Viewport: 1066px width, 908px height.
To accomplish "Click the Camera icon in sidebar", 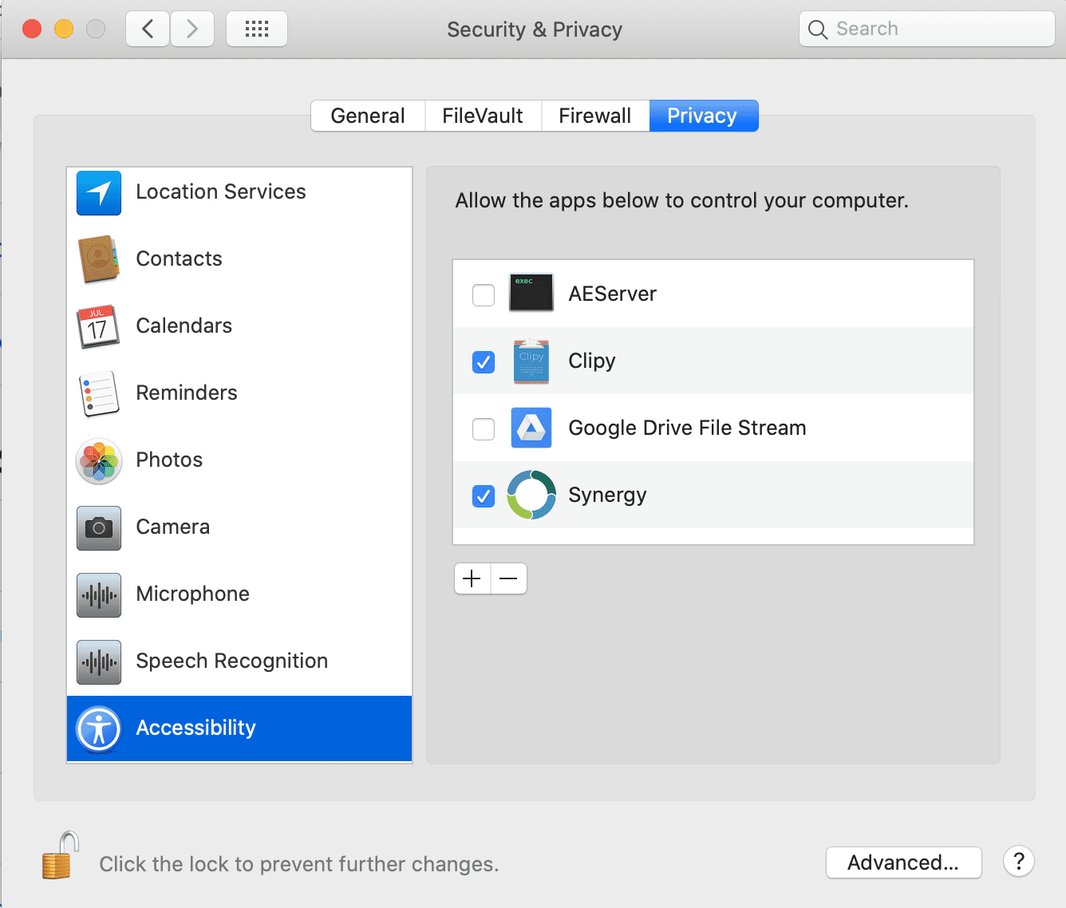I will (99, 527).
